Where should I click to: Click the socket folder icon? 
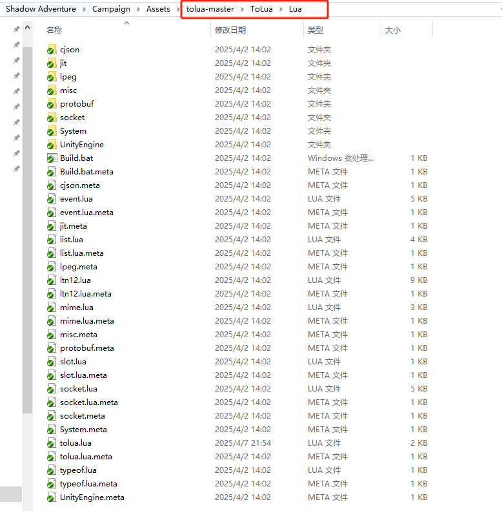pos(52,118)
